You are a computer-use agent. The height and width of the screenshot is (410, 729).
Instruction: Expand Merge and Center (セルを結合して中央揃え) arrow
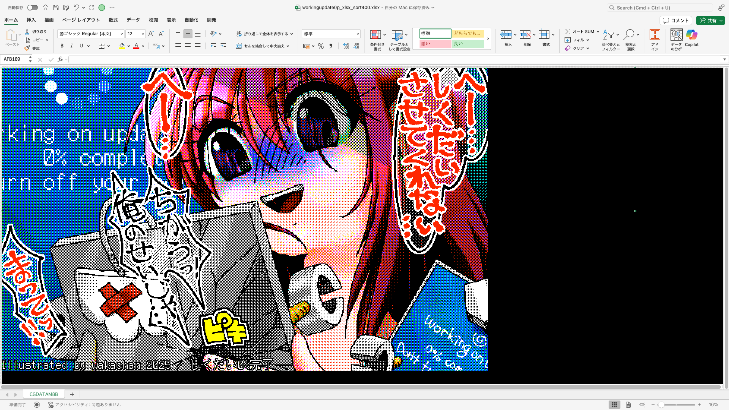click(x=288, y=46)
